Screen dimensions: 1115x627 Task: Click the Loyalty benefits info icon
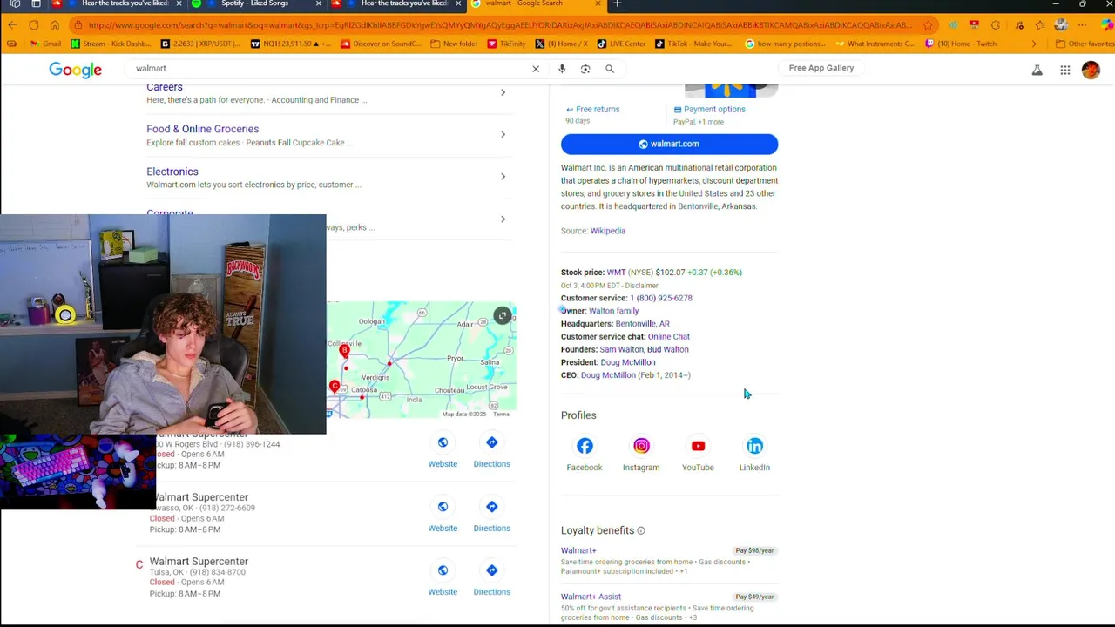point(641,530)
